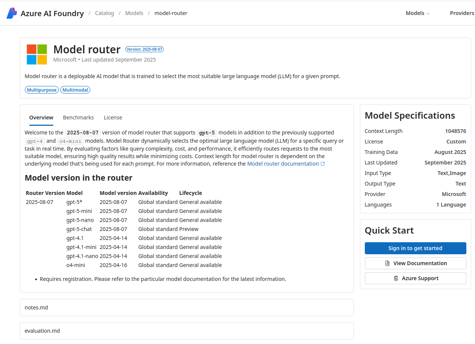The image size is (475, 344).
Task: Select the Overview tab
Action: [x=41, y=118]
